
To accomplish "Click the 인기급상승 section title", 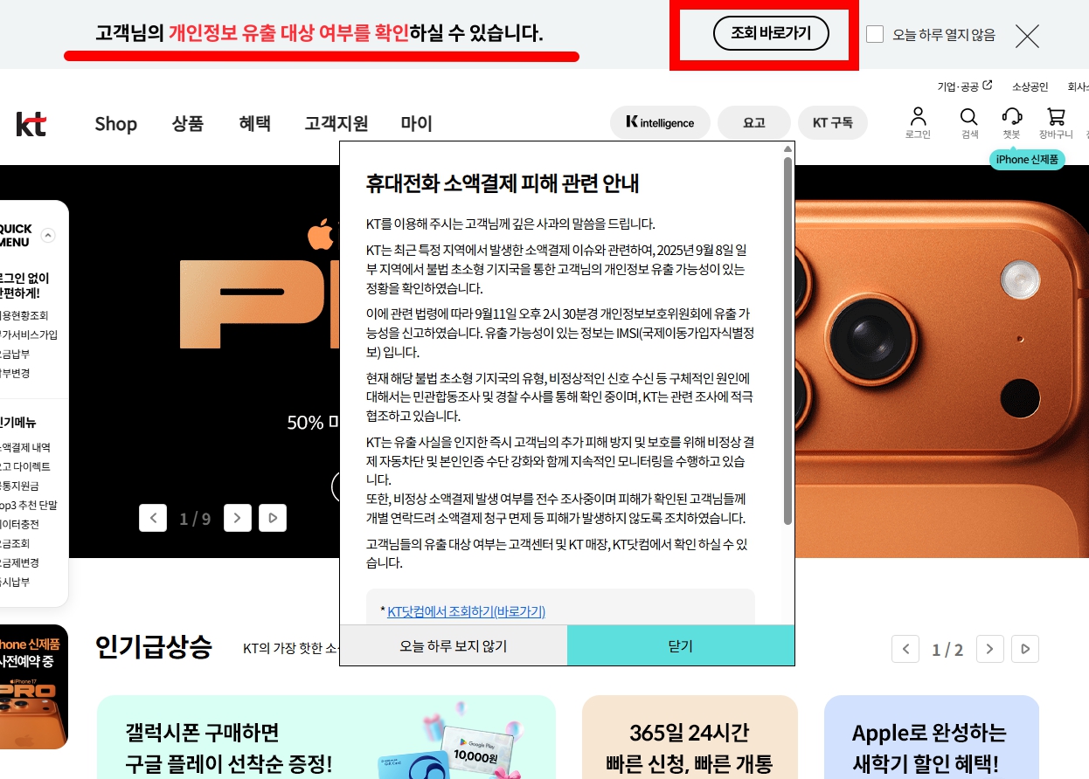I will pyautogui.click(x=154, y=646).
